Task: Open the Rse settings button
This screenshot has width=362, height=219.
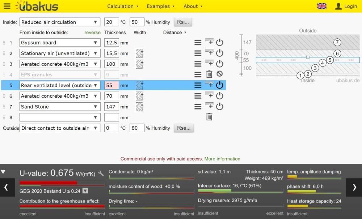Action: coord(184,128)
